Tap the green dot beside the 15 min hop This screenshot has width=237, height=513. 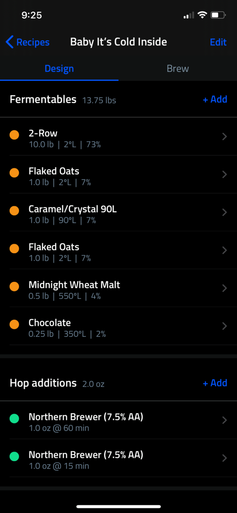(14, 457)
